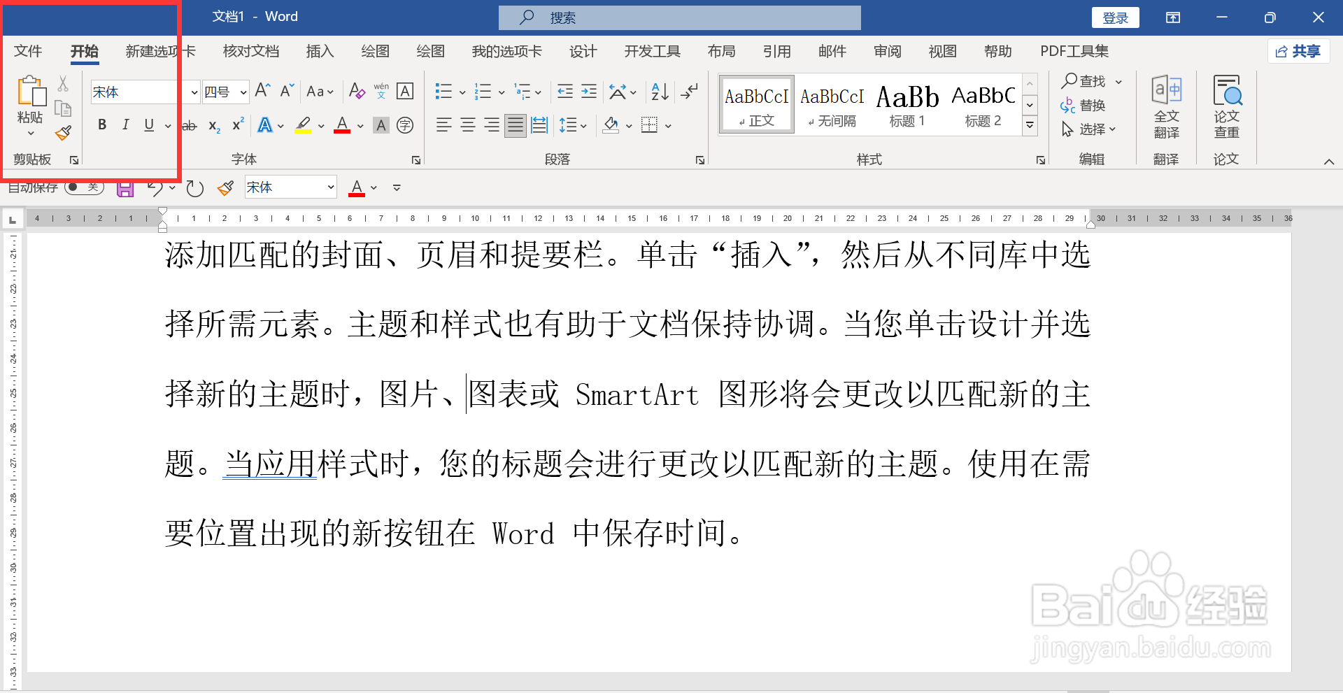Viewport: 1343px width, 693px height.
Task: Click the 登录 sign-in button
Action: 1116,17
